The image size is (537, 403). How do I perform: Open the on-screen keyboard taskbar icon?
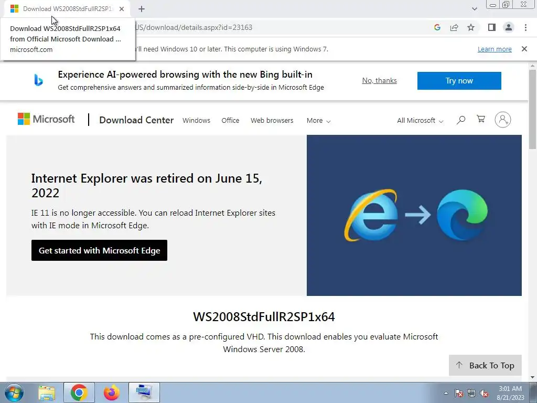tap(144, 393)
